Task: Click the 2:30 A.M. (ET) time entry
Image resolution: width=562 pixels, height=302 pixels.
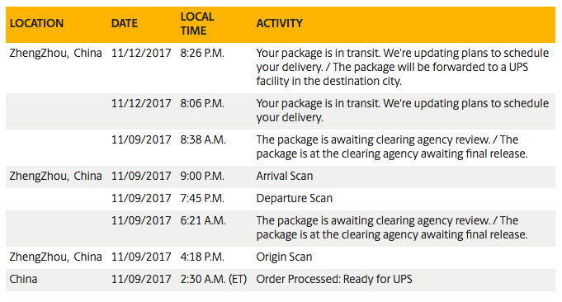Action: click(214, 279)
